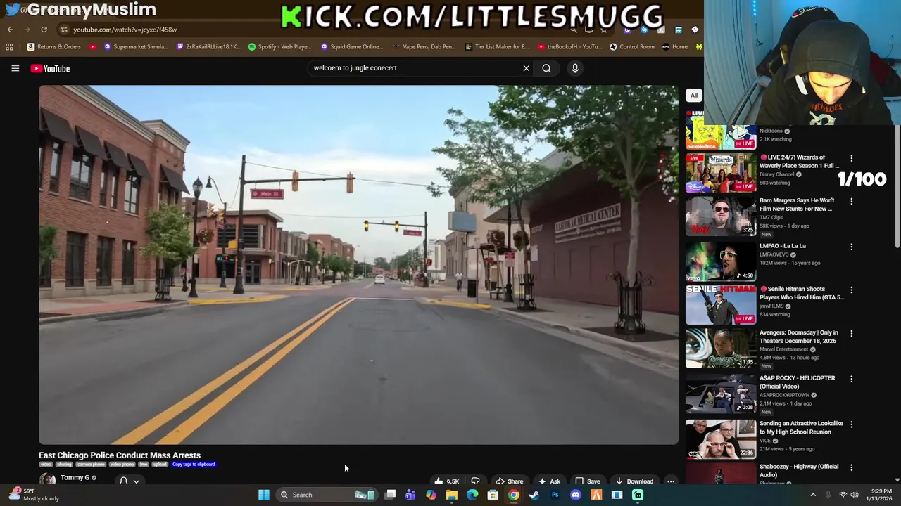
Task: Open VICE High School Reunion video title
Action: 801,427
